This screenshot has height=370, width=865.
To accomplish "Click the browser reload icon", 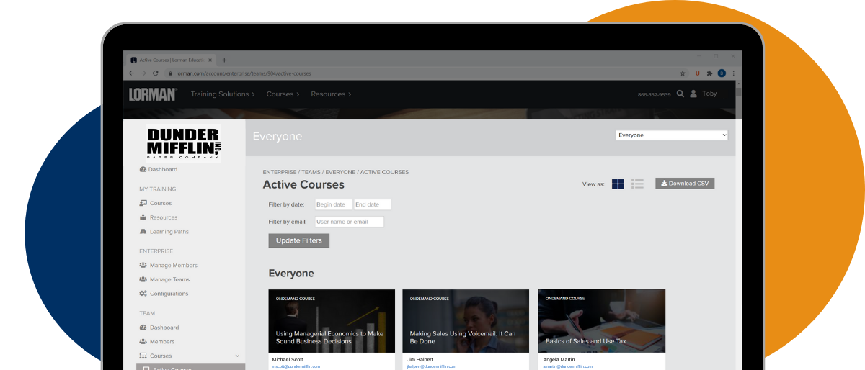I will (155, 73).
